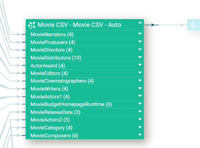Expand the MovieReleaseDate (3) row arrow
200x148 pixels.
point(140,112)
